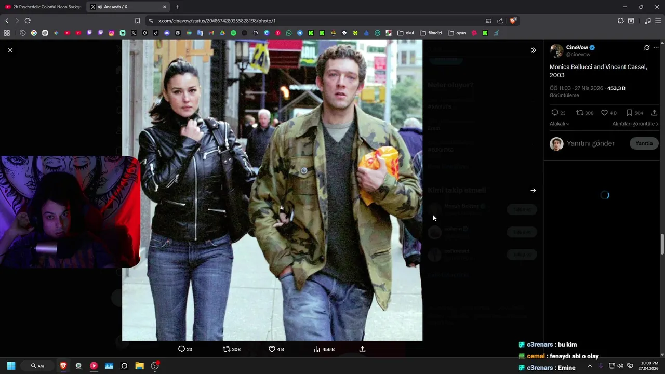Click the page vertical scrollbar thumb
The width and height of the screenshot is (665, 374).
[x=662, y=244]
